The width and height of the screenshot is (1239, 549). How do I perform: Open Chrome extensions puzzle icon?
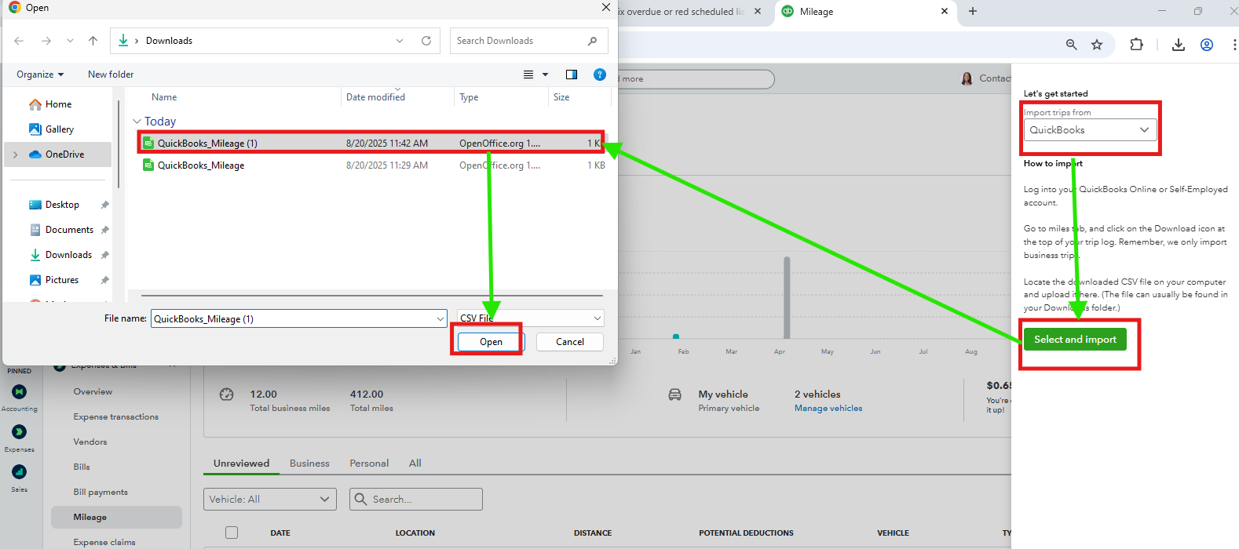pos(1136,45)
